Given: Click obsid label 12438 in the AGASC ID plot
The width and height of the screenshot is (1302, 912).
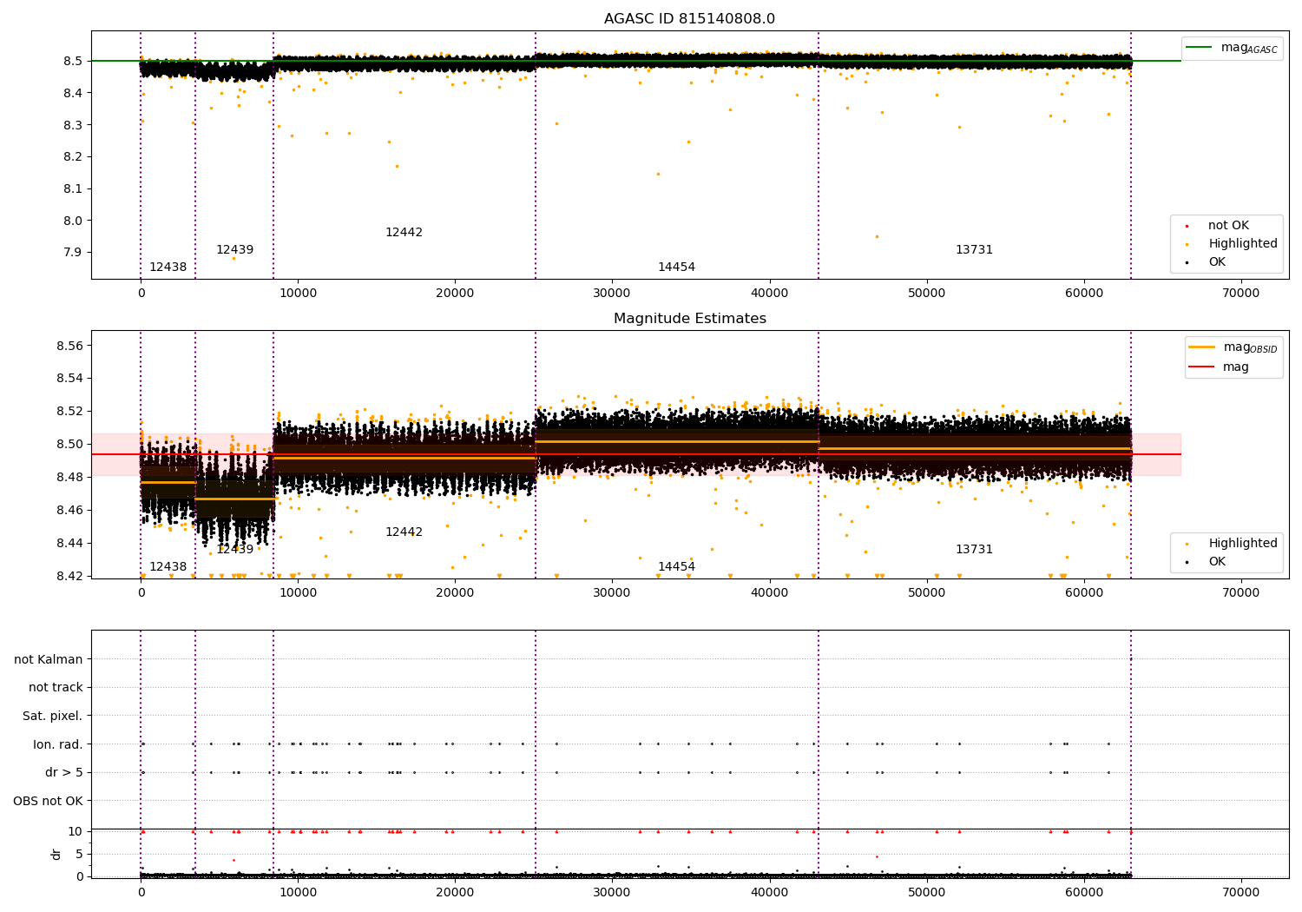Looking at the screenshot, I should click(168, 268).
